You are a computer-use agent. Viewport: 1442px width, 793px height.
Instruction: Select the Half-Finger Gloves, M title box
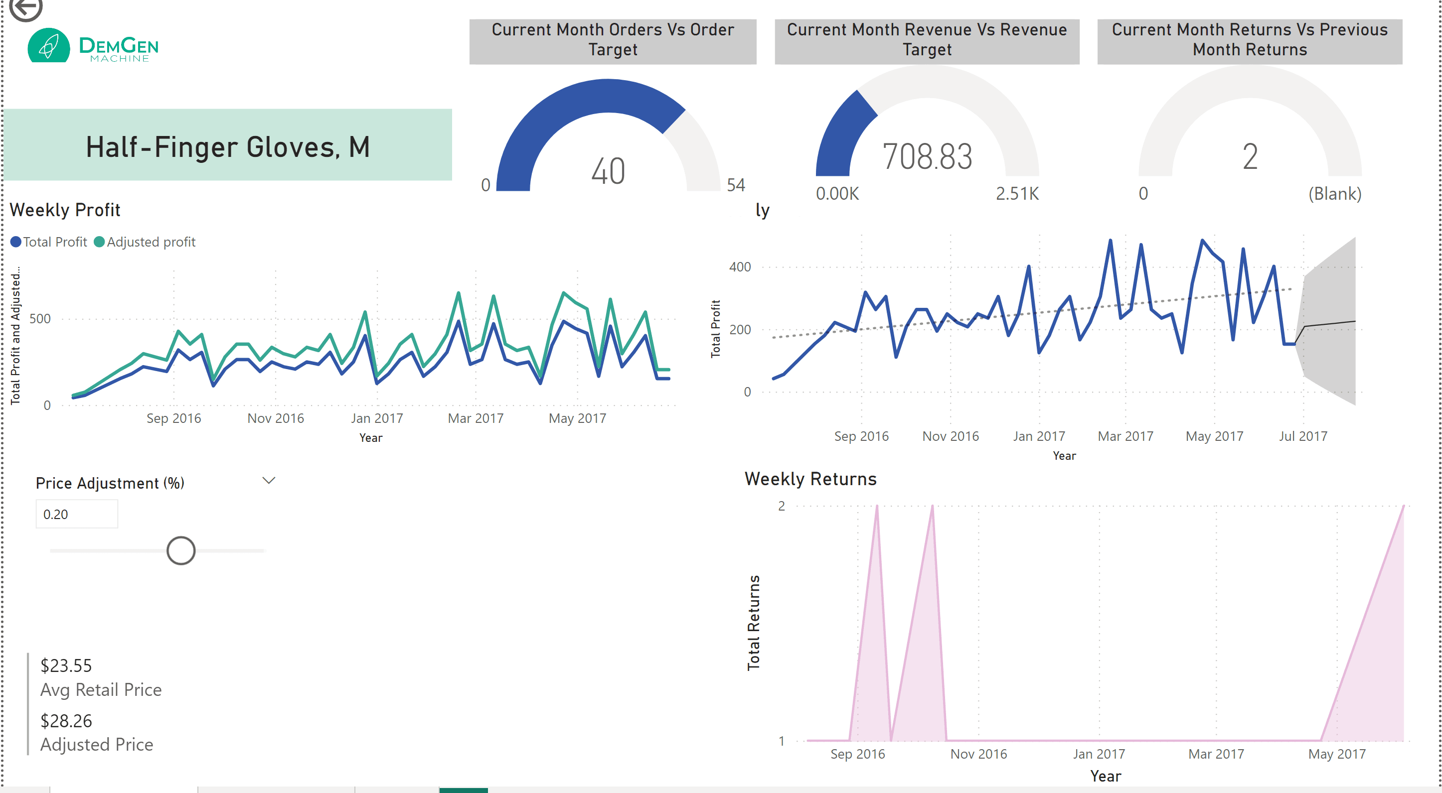click(228, 145)
